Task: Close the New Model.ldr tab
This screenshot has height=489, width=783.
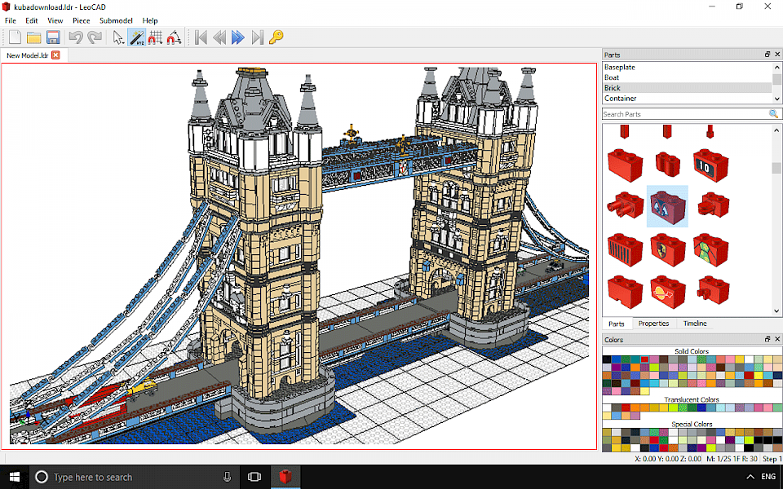Action: tap(55, 55)
